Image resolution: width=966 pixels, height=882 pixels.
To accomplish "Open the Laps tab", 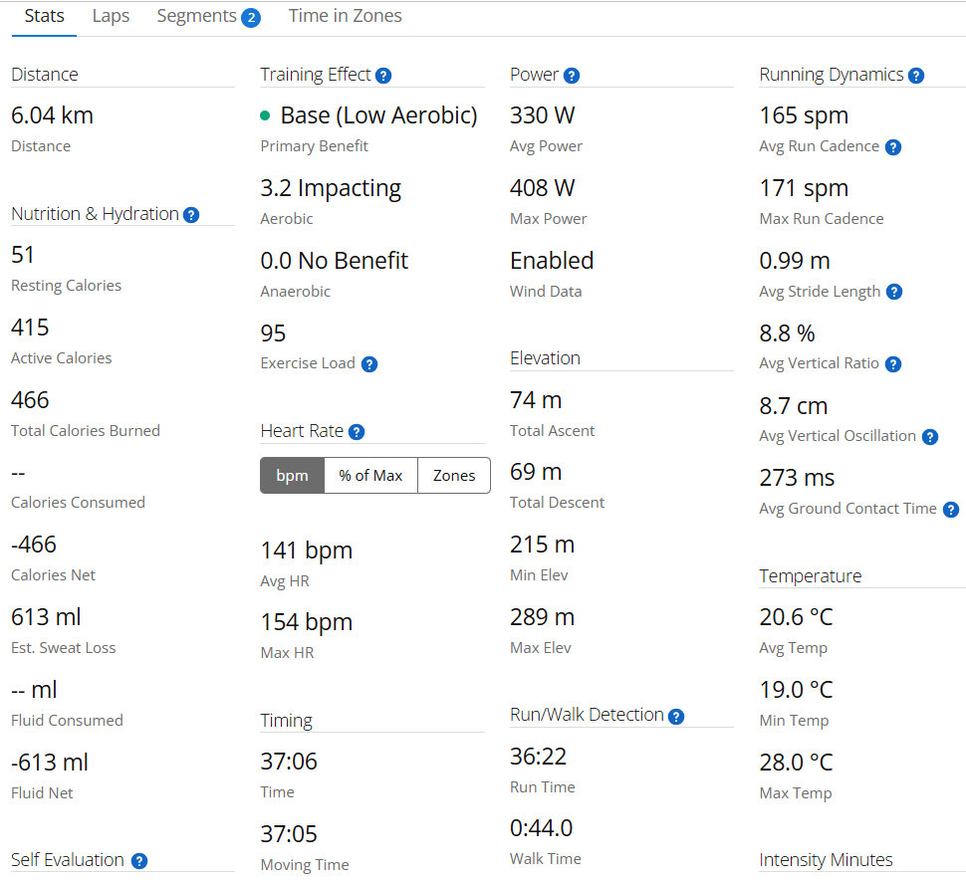I will click(x=111, y=16).
